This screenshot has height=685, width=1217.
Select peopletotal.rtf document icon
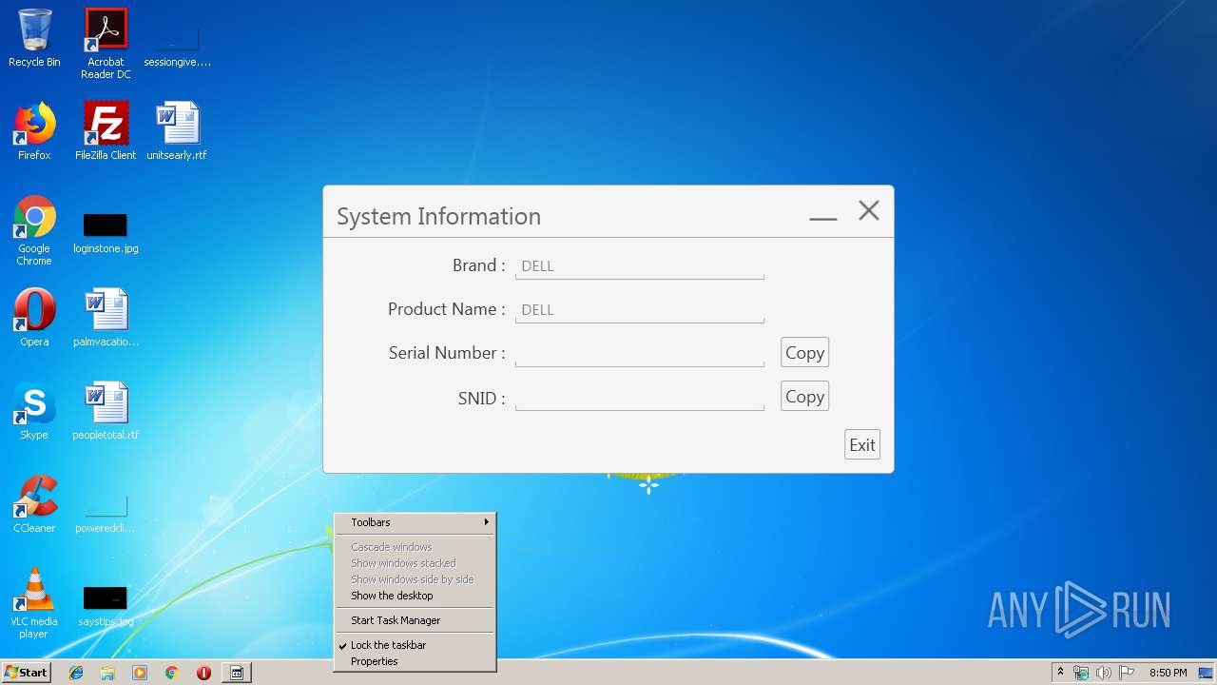click(106, 411)
